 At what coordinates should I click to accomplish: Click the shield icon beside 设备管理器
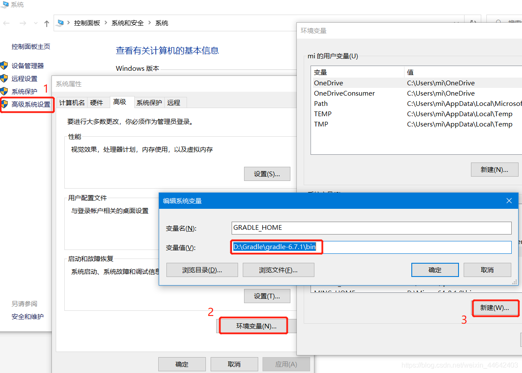click(x=4, y=65)
